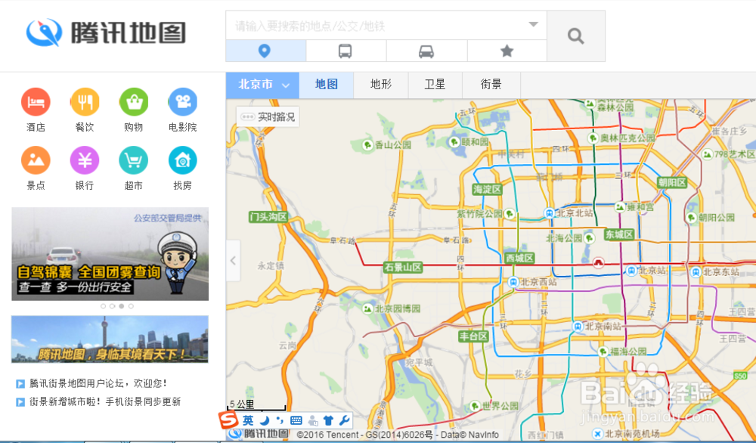
Task: Open the 超市 supermarket category
Action: click(134, 160)
